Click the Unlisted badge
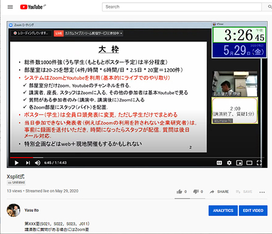 [x=16, y=183]
